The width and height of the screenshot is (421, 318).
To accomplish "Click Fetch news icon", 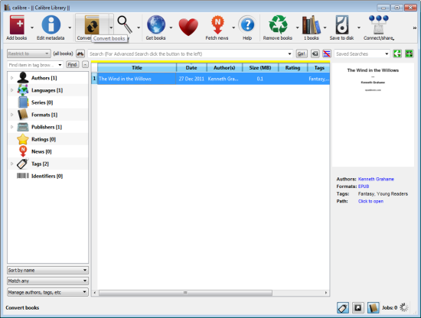I will [217, 25].
